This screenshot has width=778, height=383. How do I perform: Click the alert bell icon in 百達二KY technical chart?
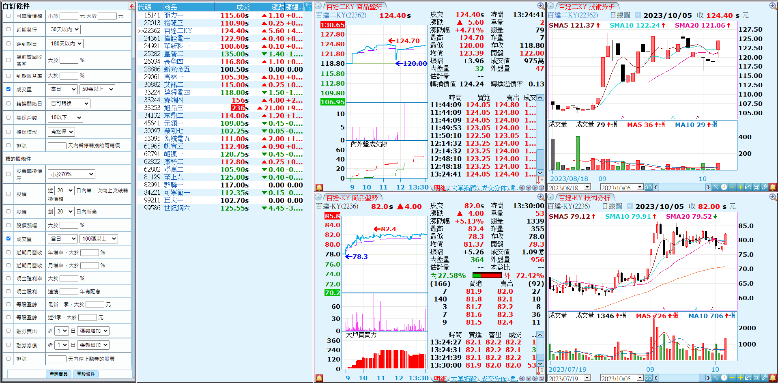pyautogui.click(x=772, y=187)
